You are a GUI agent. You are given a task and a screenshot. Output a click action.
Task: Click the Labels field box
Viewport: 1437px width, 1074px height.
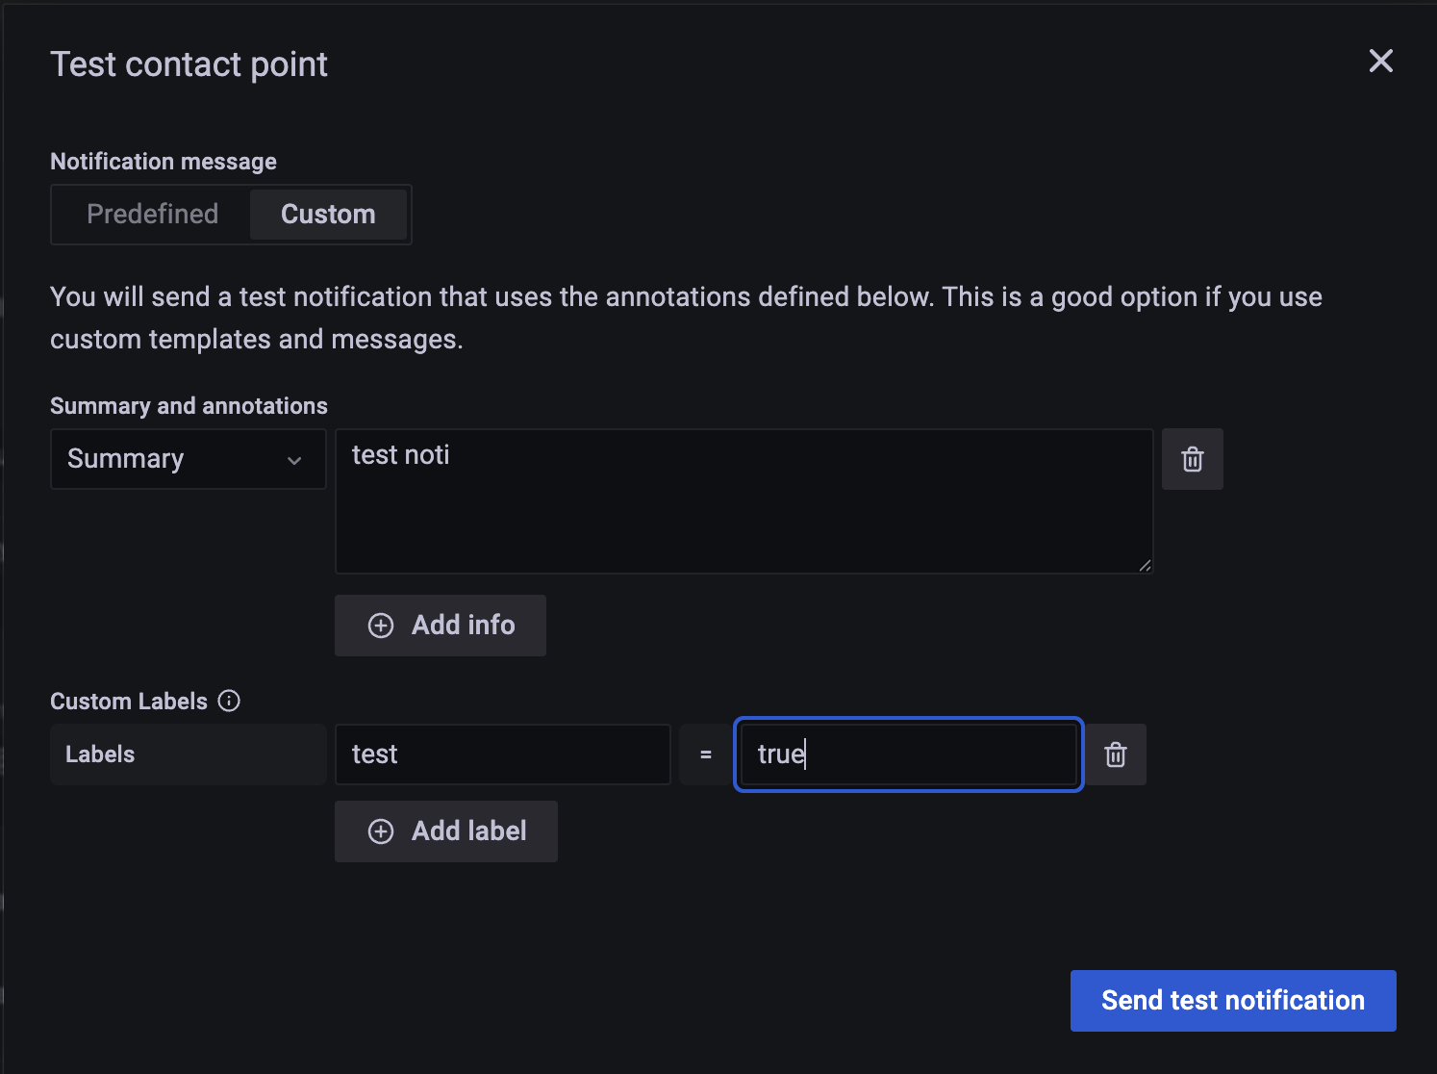pos(188,754)
